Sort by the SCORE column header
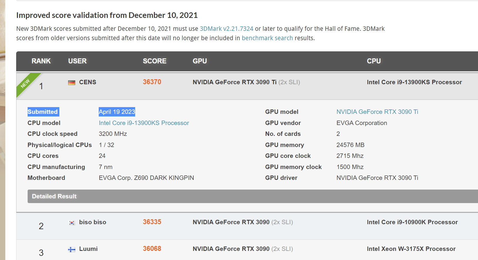Viewport: 478px width, 260px height. tap(154, 61)
